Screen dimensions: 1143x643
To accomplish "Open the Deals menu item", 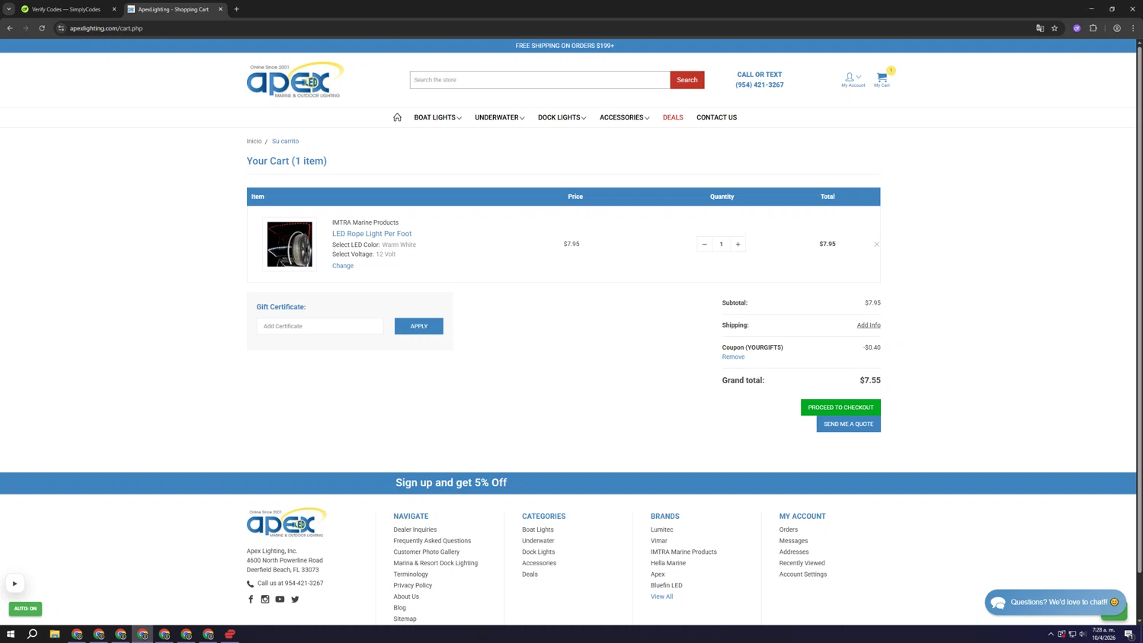I will (673, 117).
